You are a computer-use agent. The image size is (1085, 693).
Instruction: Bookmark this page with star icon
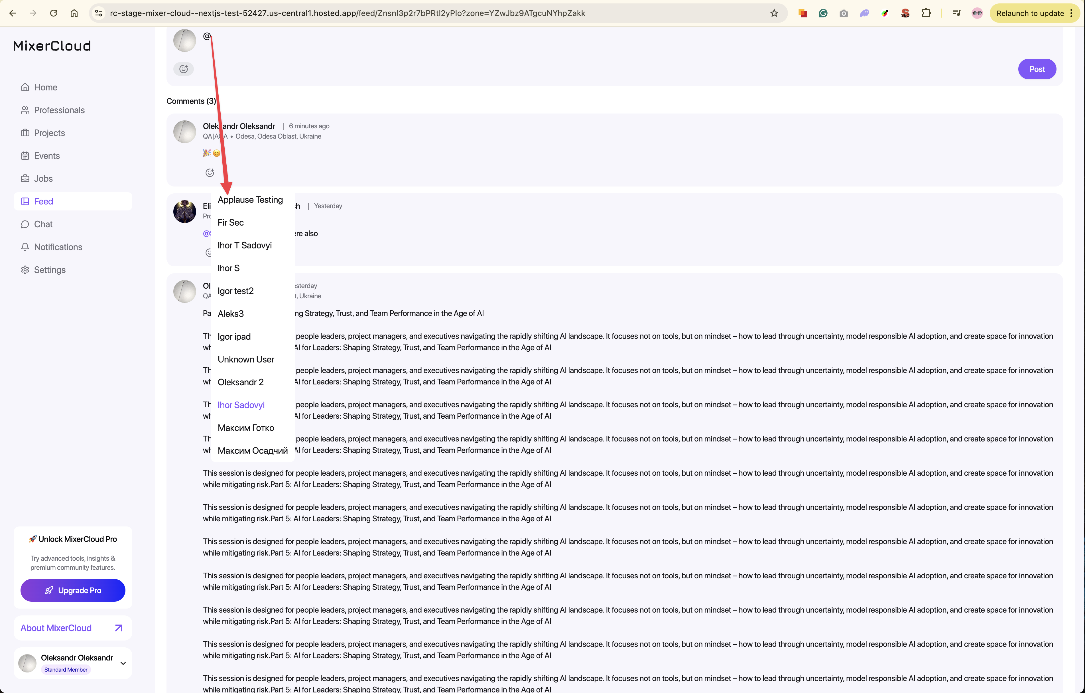click(774, 13)
